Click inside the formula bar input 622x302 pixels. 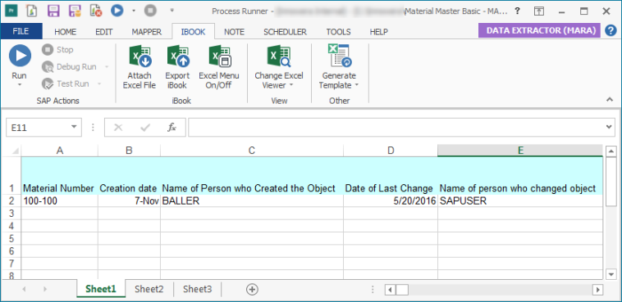tap(396, 127)
